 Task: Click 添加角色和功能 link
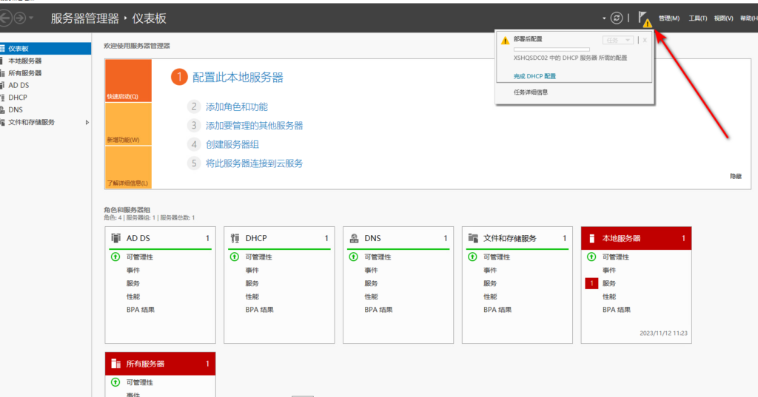pos(237,106)
